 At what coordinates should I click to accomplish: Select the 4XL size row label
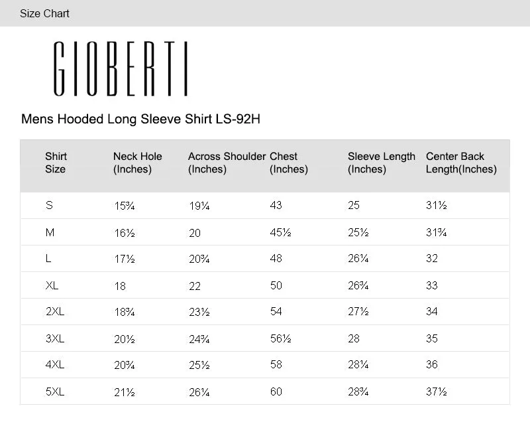point(55,365)
